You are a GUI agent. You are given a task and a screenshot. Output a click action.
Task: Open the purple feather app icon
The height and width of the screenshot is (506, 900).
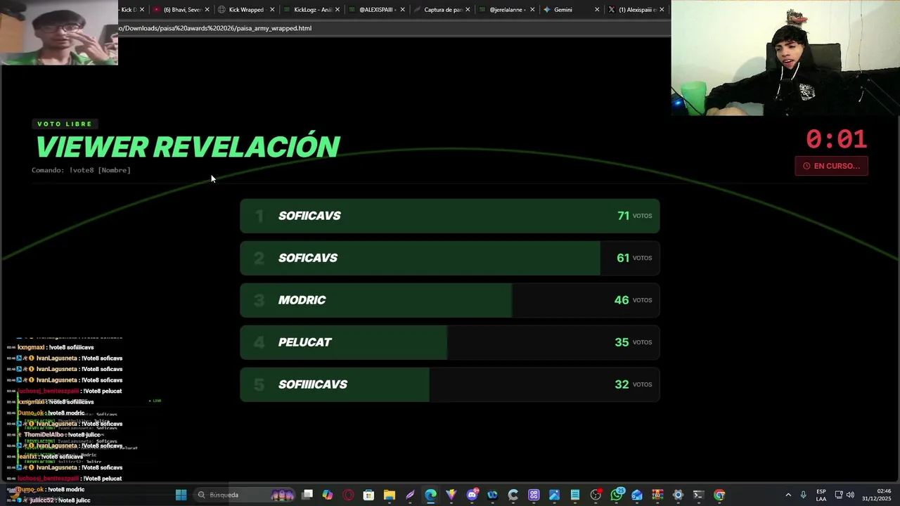click(410, 495)
